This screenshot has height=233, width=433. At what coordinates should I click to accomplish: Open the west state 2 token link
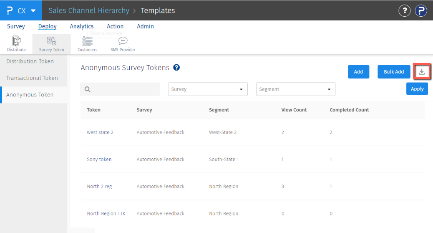pos(100,132)
